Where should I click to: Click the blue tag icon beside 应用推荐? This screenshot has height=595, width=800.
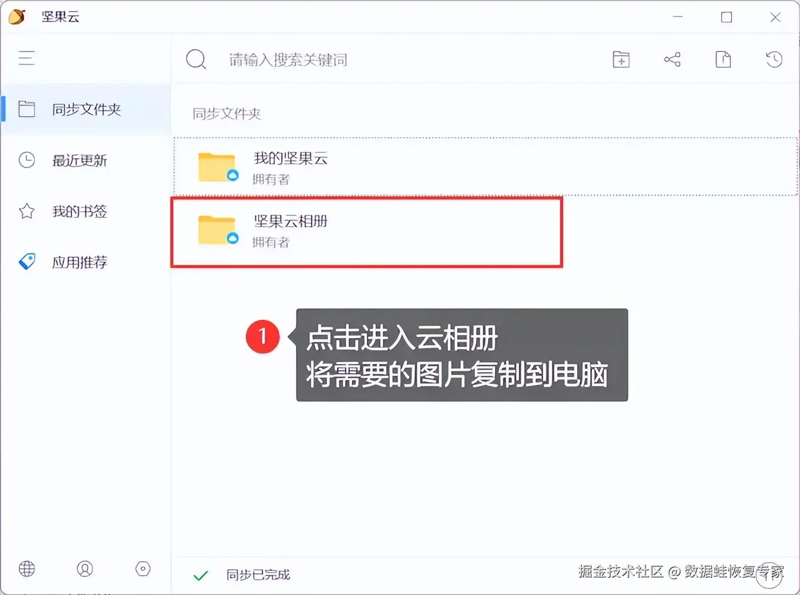click(x=27, y=262)
